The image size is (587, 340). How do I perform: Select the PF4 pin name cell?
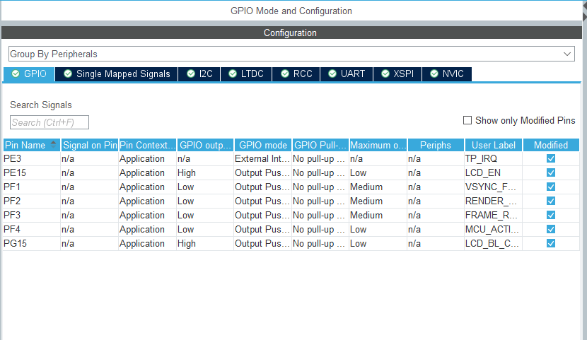click(31, 229)
